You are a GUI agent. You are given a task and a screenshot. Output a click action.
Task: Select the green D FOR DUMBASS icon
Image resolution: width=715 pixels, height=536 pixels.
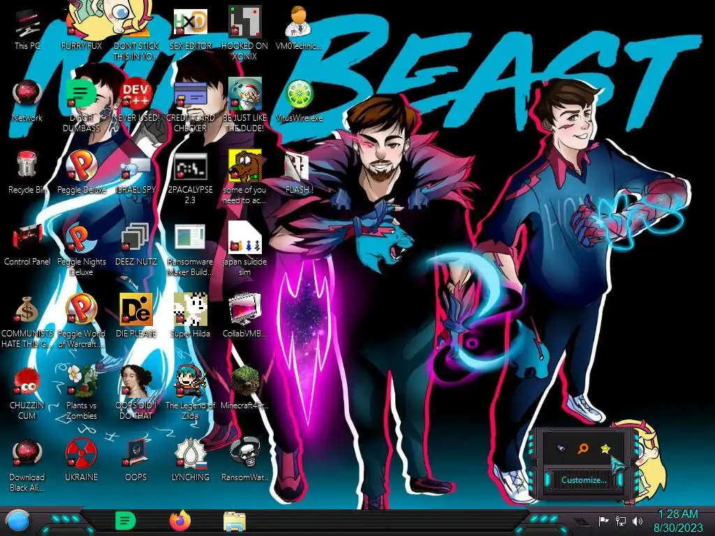(x=81, y=95)
